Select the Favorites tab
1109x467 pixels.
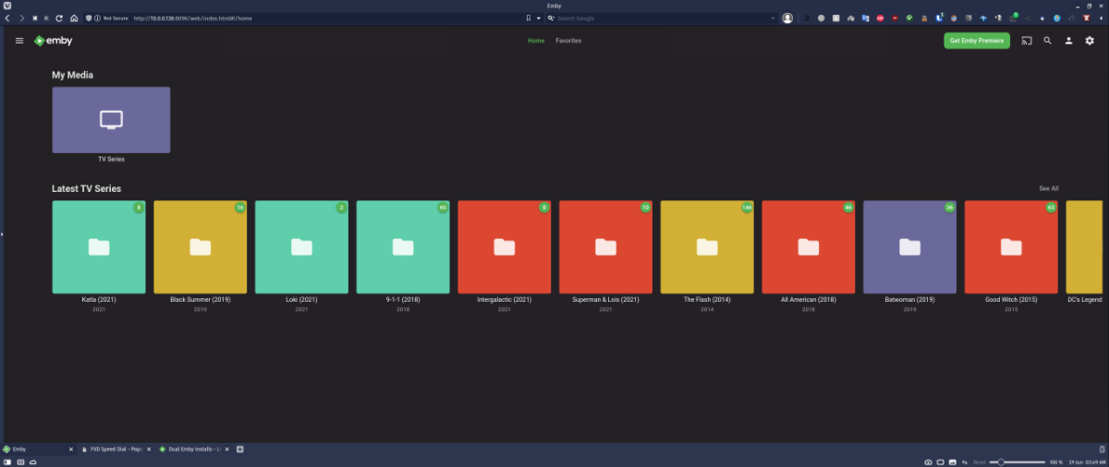tap(568, 41)
